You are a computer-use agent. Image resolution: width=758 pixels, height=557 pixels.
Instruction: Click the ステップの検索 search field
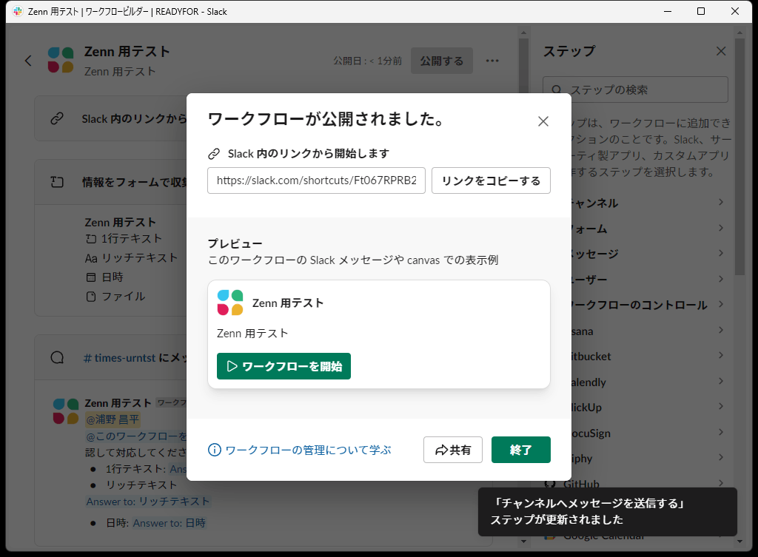pos(635,90)
